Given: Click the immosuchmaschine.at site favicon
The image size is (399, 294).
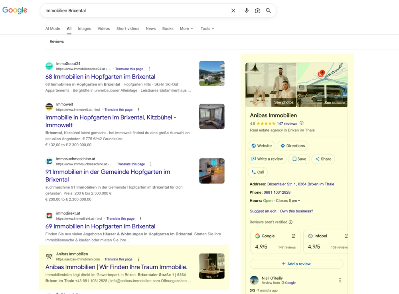Looking at the screenshot, I should click(49, 161).
